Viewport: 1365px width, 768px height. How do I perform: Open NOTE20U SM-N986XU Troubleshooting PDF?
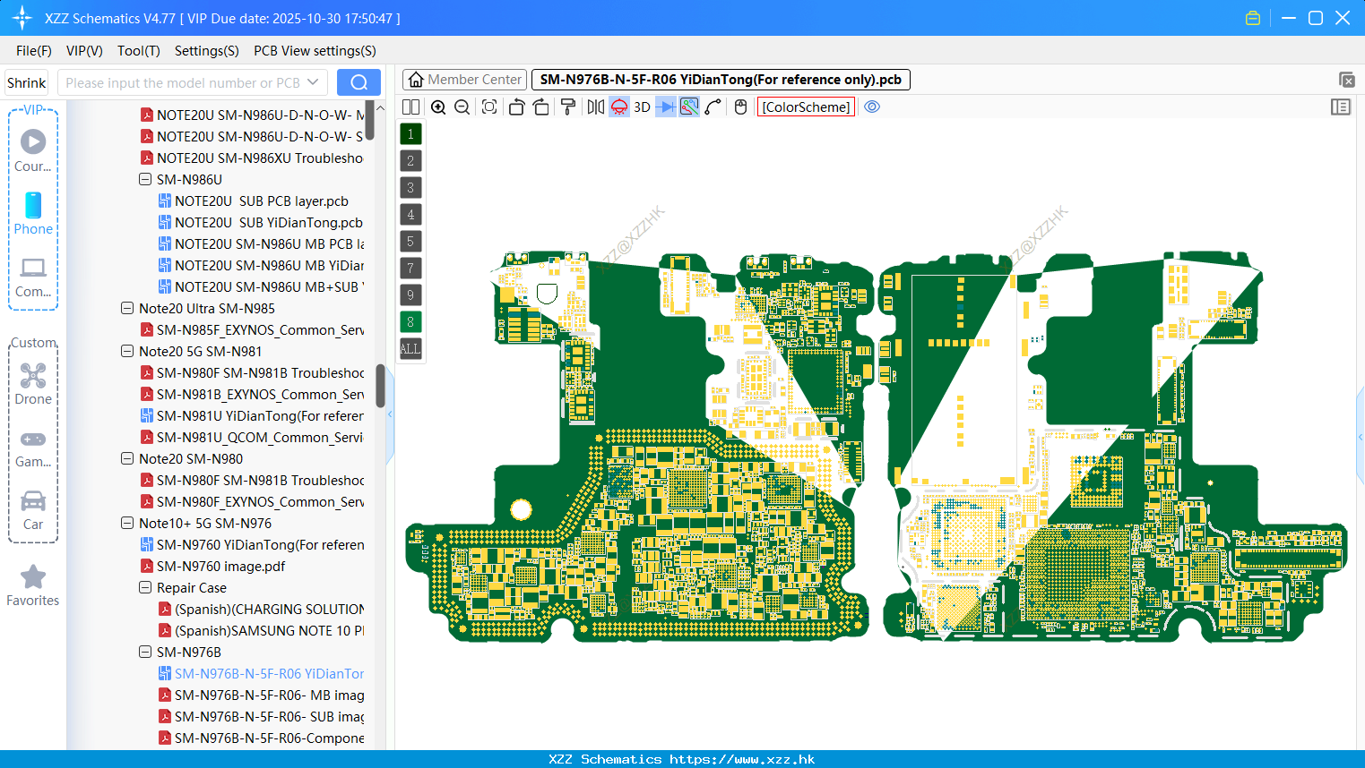(252, 158)
